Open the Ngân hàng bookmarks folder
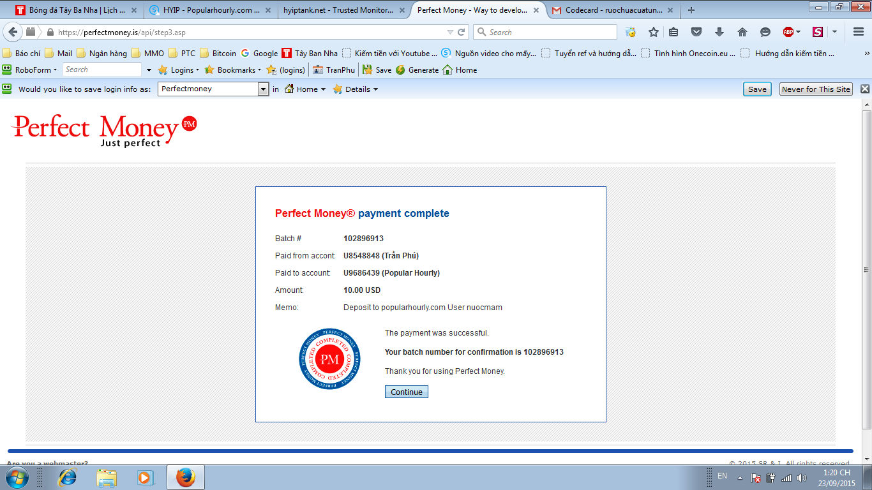 (x=103, y=54)
